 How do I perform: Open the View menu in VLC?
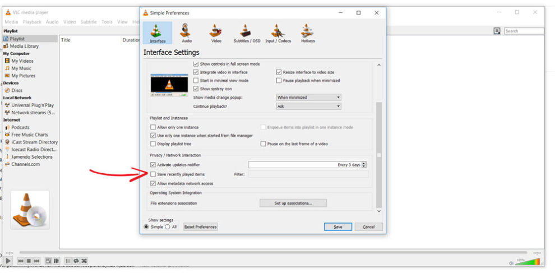click(x=122, y=22)
